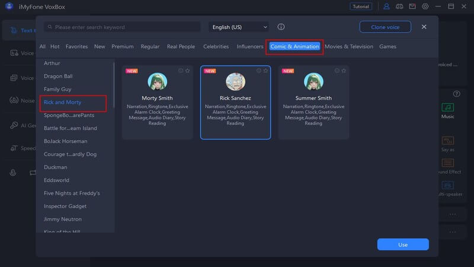
Task: Open the Tutorial button
Action: pyautogui.click(x=361, y=7)
